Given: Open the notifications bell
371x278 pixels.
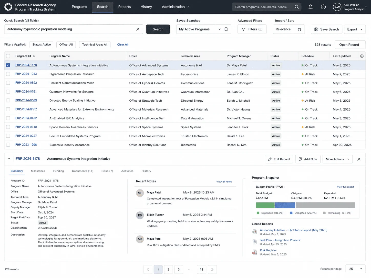Looking at the screenshot, I should [311, 7].
